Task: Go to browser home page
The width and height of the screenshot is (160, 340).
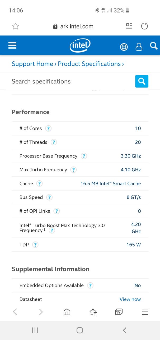Action: click(67, 312)
